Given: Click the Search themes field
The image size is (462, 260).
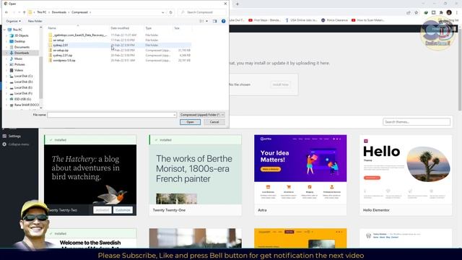Looking at the screenshot, I should click(417, 122).
